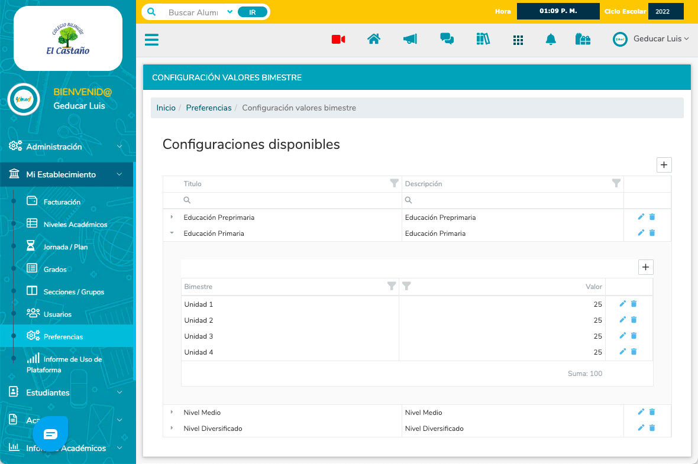Collapse Mi Establecimiento sidebar menu
Screen dimensions: 698x464
67,174
